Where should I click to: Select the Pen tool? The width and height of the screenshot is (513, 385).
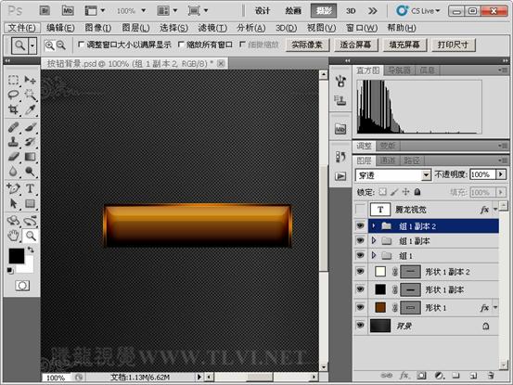click(x=13, y=188)
